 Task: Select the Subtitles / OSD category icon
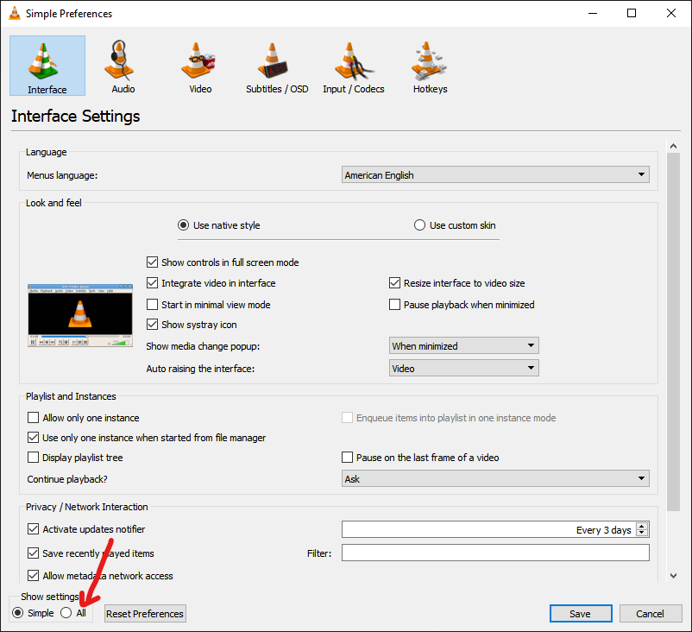pos(276,66)
